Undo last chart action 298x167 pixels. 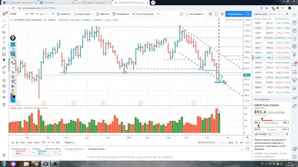coord(158,14)
